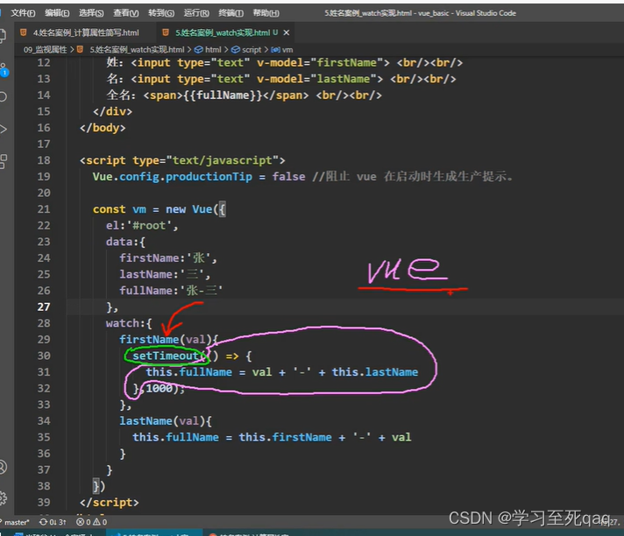Screen dimensions: 624x536
Task: Click data:{ on line 23
Action: point(125,242)
